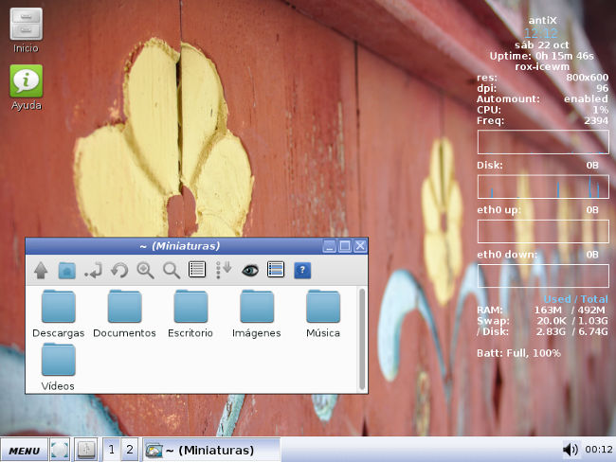Close the Miniaturas window
Image resolution: width=616 pixels, height=462 pixels.
click(360, 246)
